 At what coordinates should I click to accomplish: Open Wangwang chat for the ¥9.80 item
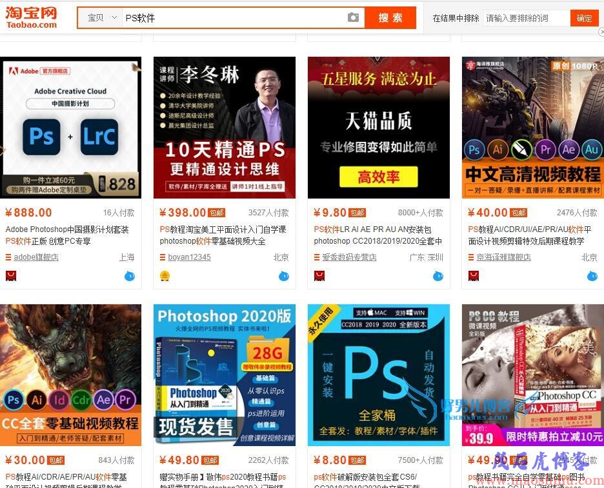(x=438, y=276)
